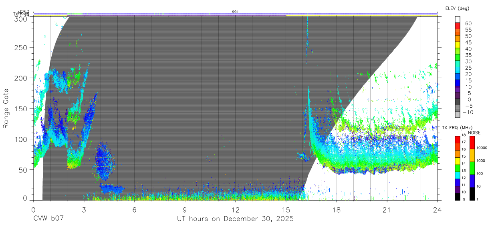Pick the purple TX FRQ swatch between 10 and 11
Image resolution: width=492 pixels, height=227 pixels.
[x=457, y=189]
